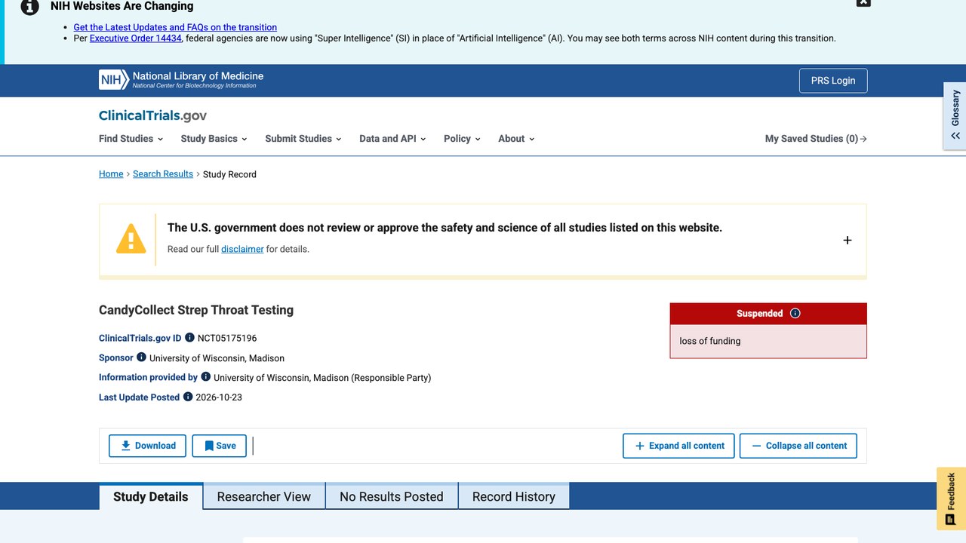Click info icon beside Last Update Posted

pos(188,397)
